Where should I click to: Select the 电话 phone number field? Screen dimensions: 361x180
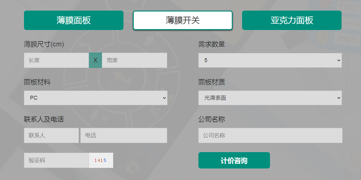tap(124, 135)
